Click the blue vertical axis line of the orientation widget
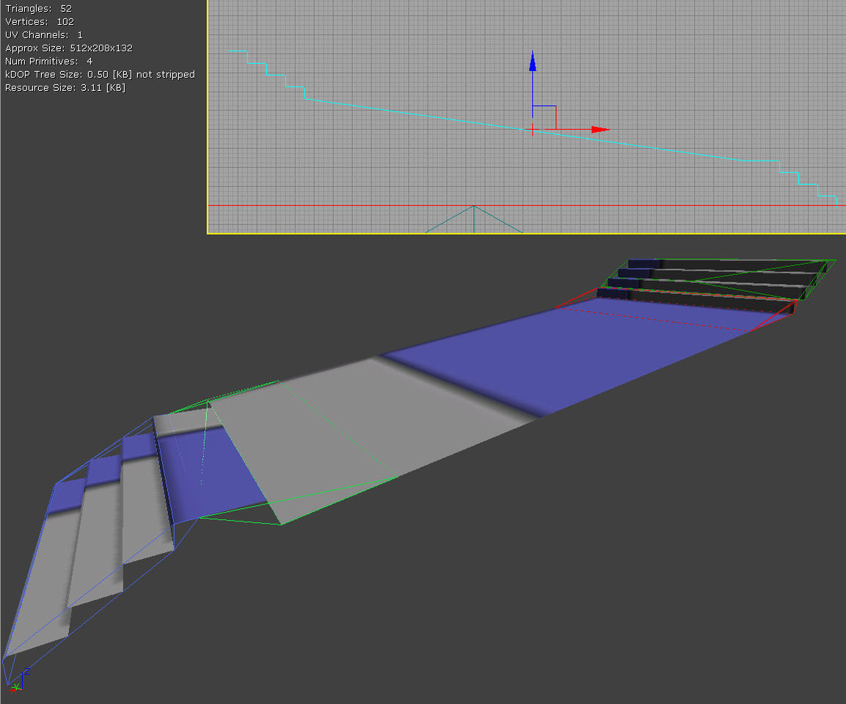The image size is (846, 704). 22,679
